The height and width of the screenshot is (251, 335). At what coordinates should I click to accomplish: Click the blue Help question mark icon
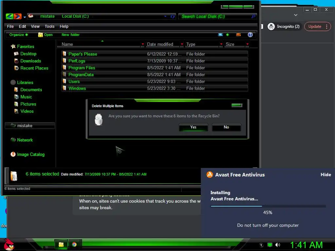[250, 35]
